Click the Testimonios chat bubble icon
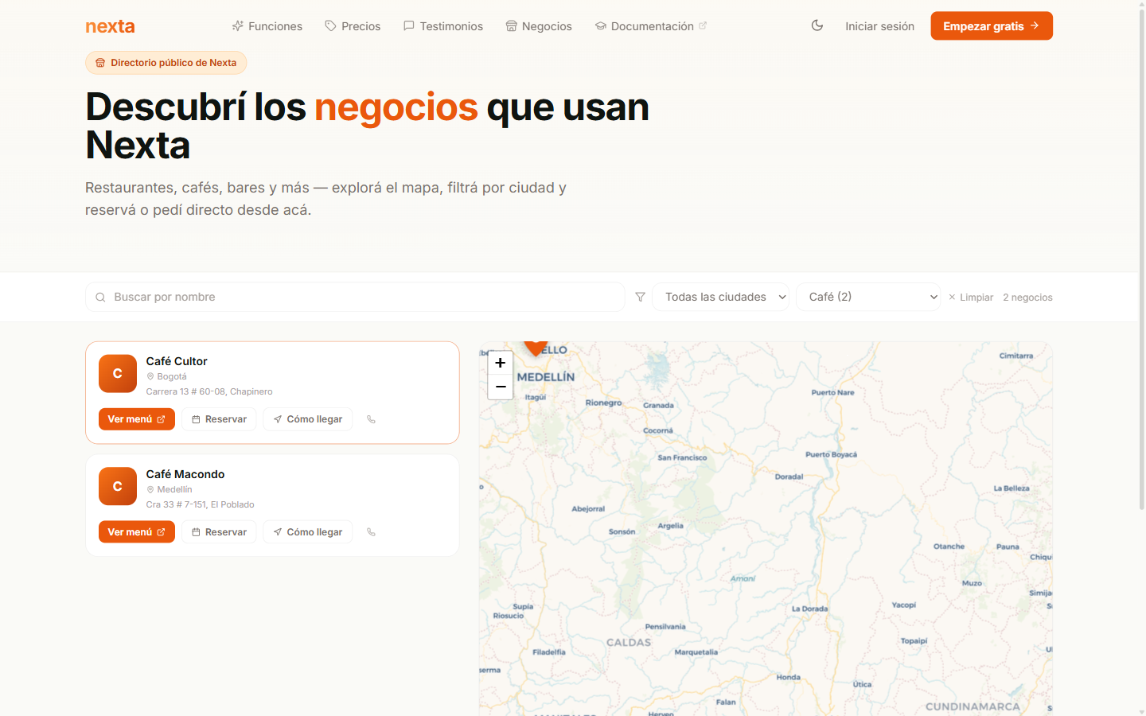The width and height of the screenshot is (1146, 716). tap(409, 26)
